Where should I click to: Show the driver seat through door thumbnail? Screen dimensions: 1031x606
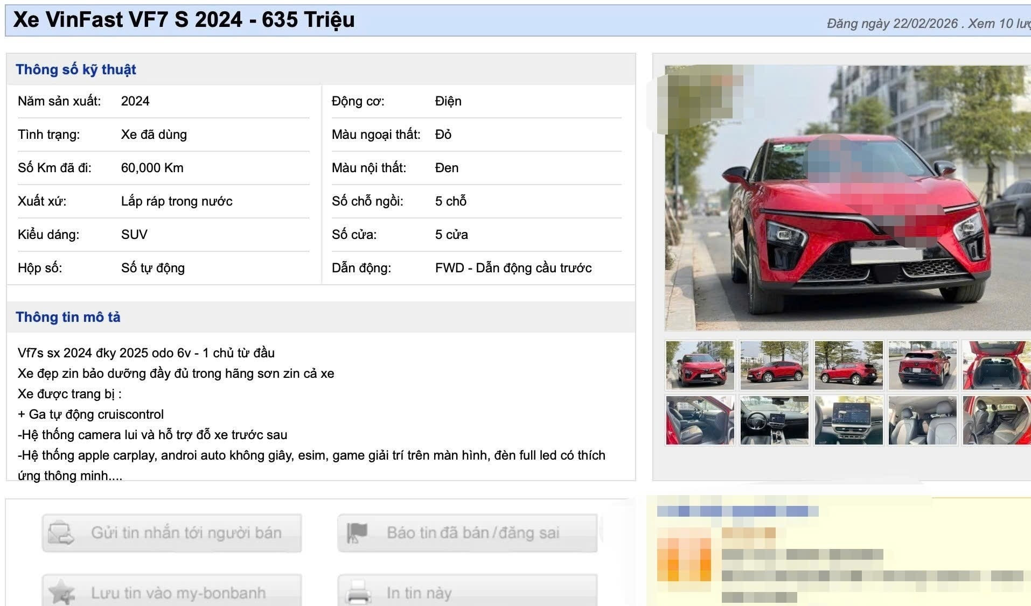[x=700, y=420]
